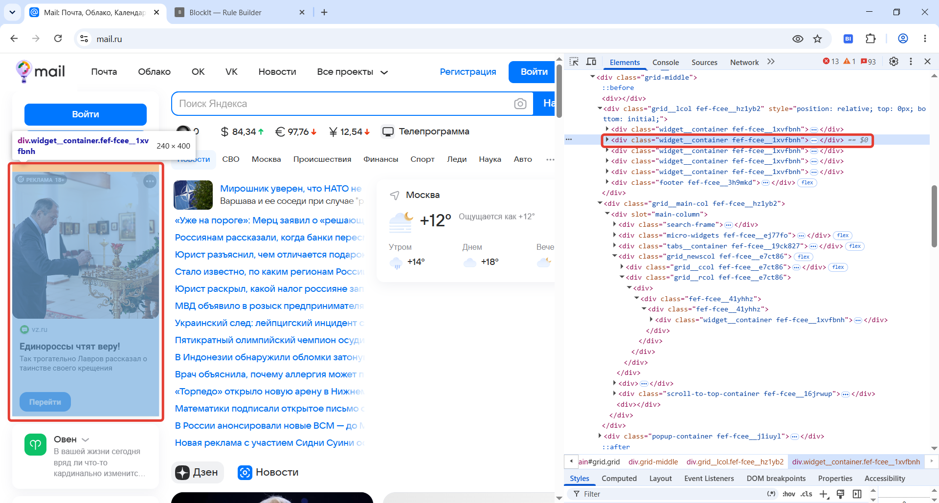This screenshot has width=939, height=503.
Task: Click the rendering emulations paintbrush icon
Action: pos(840,494)
